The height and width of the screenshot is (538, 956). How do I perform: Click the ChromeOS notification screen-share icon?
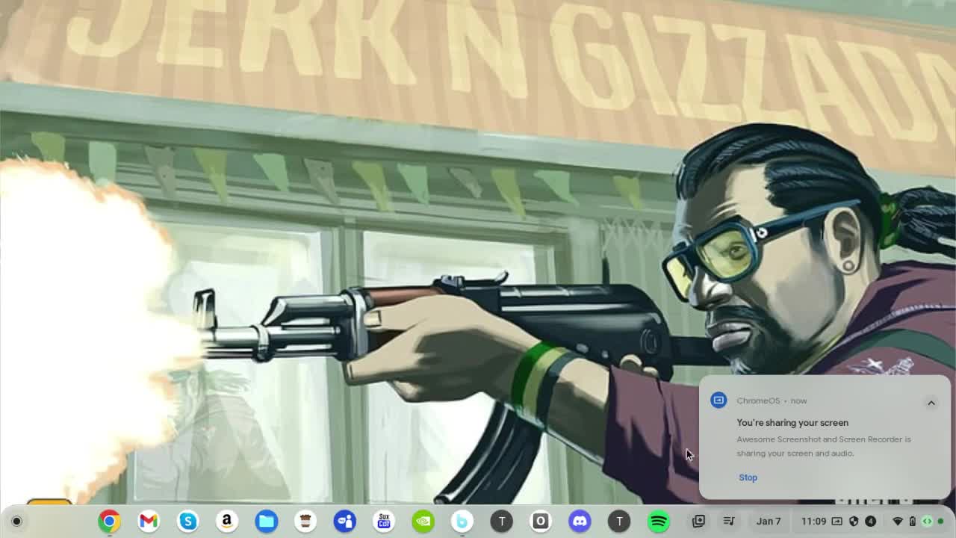click(718, 401)
